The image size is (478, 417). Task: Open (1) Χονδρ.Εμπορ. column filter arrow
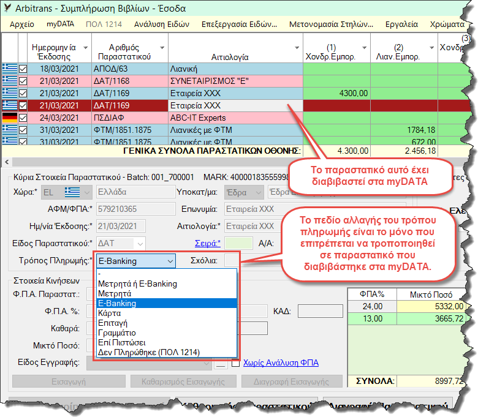tap(364, 48)
